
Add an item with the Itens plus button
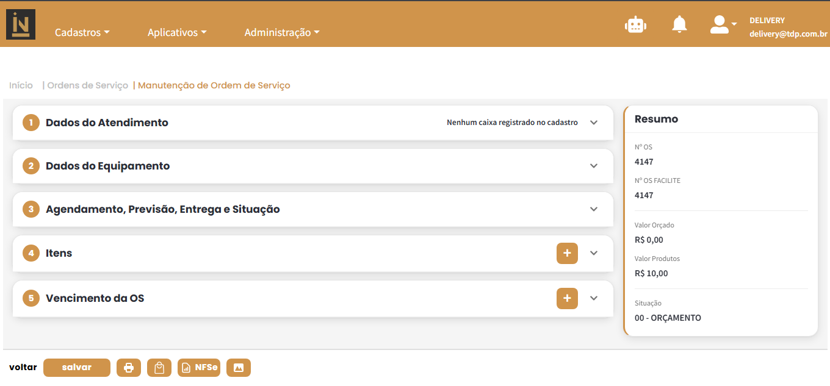(567, 253)
